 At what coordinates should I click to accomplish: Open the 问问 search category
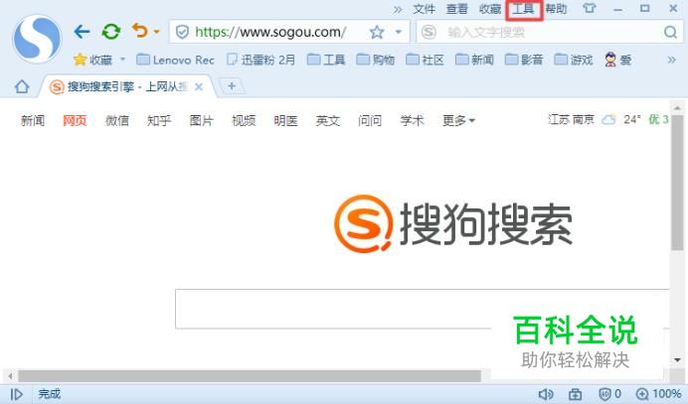point(370,120)
